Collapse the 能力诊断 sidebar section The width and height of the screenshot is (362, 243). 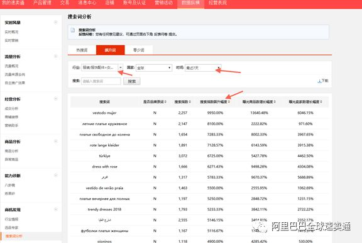tap(56, 175)
